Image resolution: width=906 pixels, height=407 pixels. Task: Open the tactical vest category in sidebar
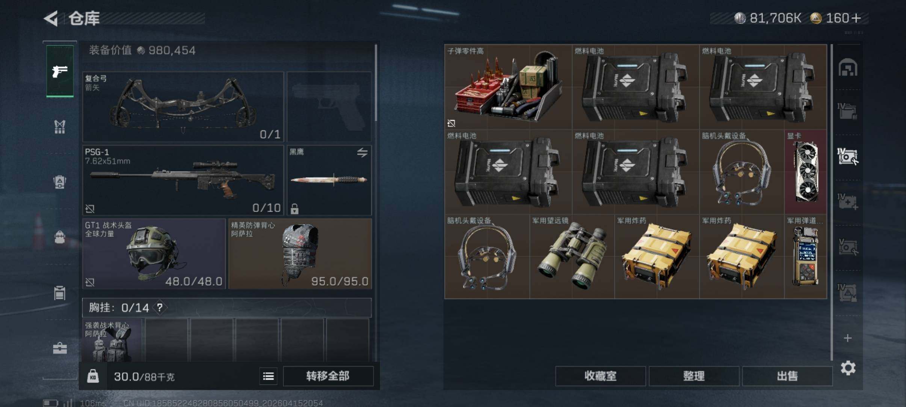click(x=60, y=127)
